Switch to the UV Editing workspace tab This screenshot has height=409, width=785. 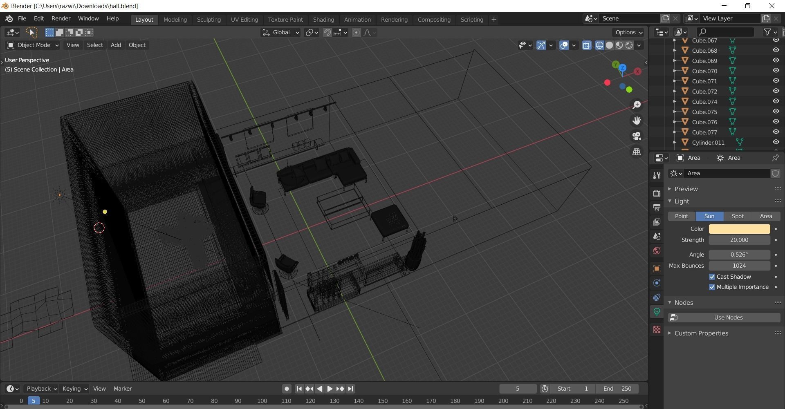tap(244, 20)
